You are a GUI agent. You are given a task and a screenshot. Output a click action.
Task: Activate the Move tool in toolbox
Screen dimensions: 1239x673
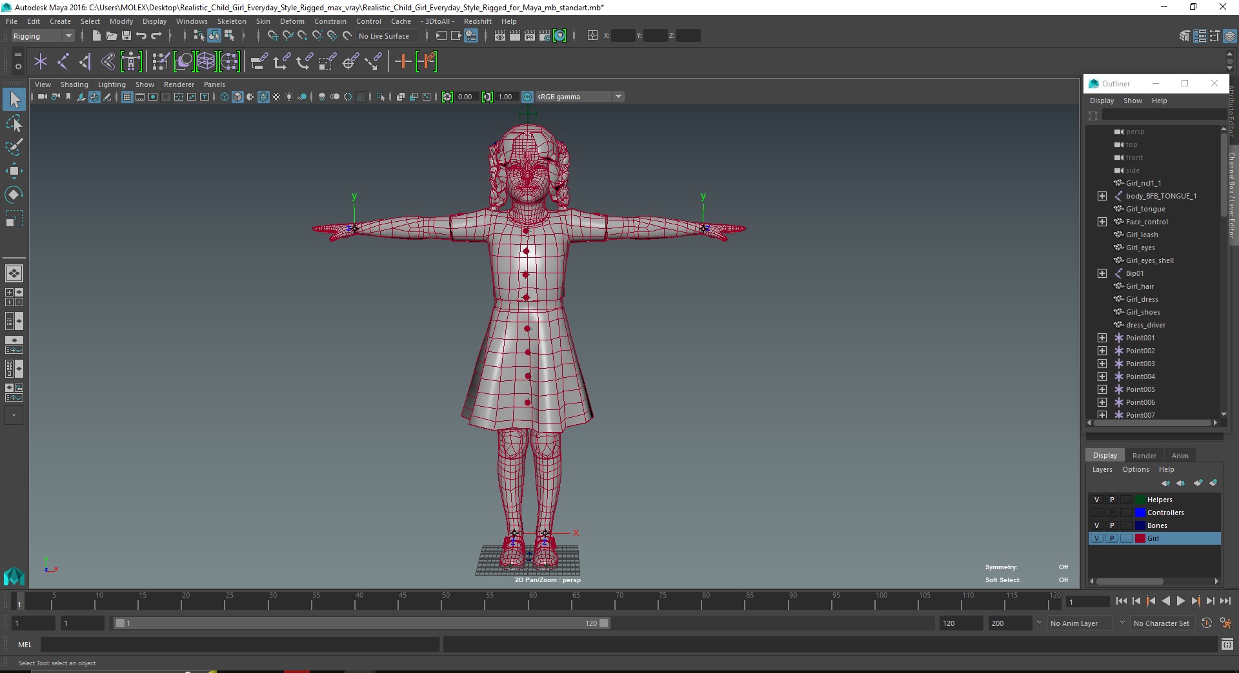(x=14, y=171)
